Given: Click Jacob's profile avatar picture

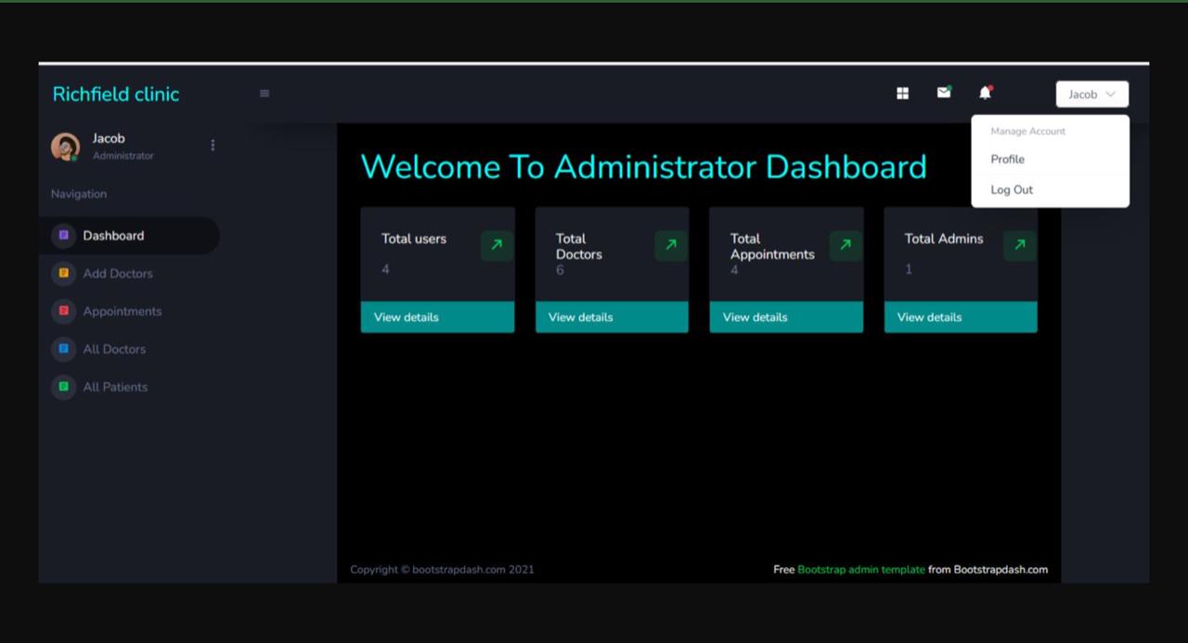Looking at the screenshot, I should point(65,146).
